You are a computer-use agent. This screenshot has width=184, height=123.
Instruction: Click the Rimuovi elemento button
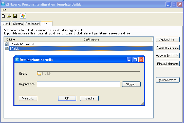coord(168,64)
